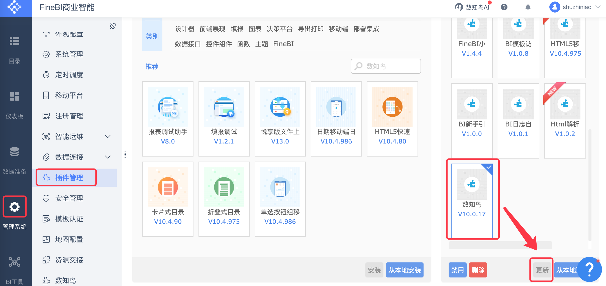Click the red 删除 button
The width and height of the screenshot is (606, 286).
[x=478, y=270]
